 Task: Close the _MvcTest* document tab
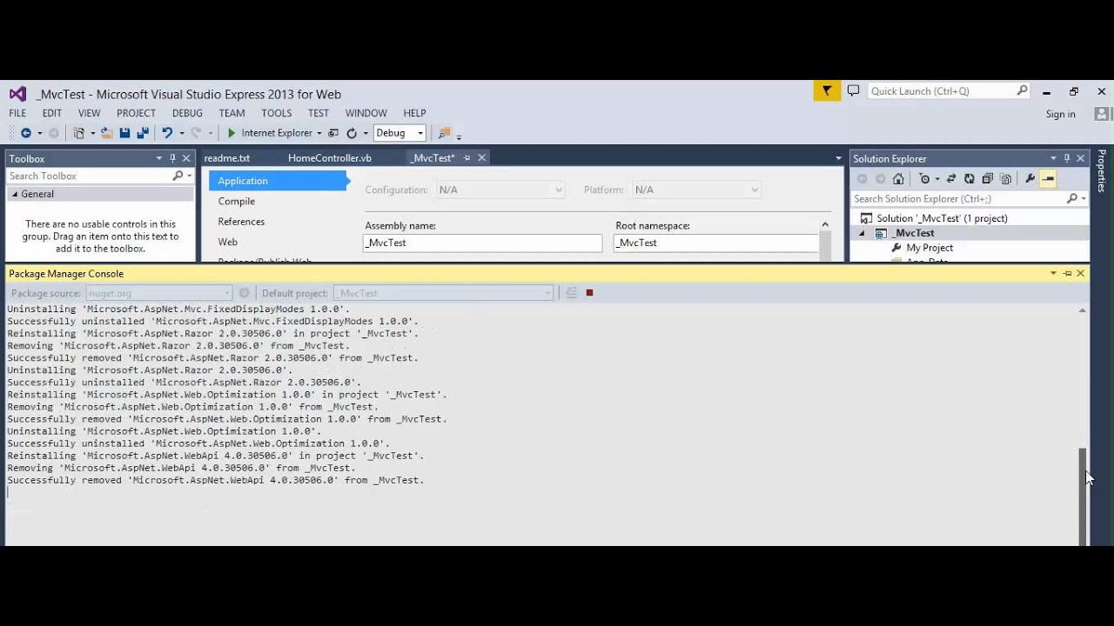pyautogui.click(x=481, y=157)
